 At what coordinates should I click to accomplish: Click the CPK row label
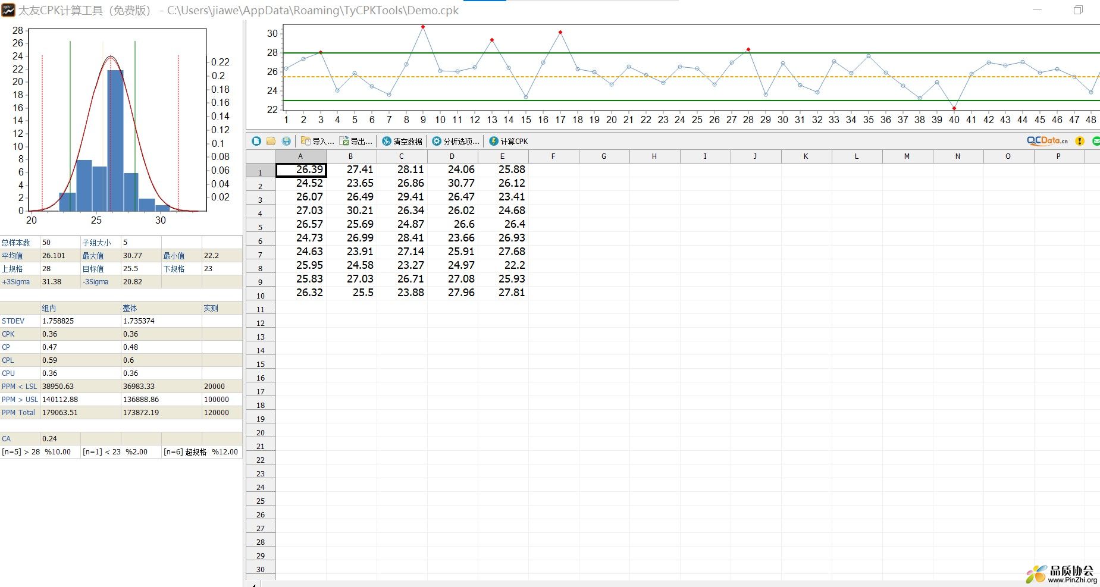point(20,334)
